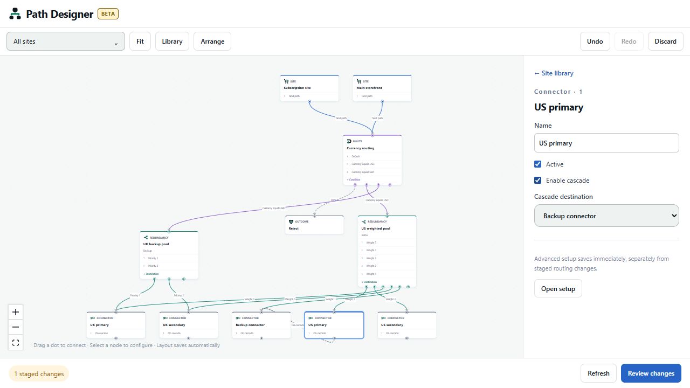Go back via Site library link
The image size is (690, 388).
(x=554, y=73)
